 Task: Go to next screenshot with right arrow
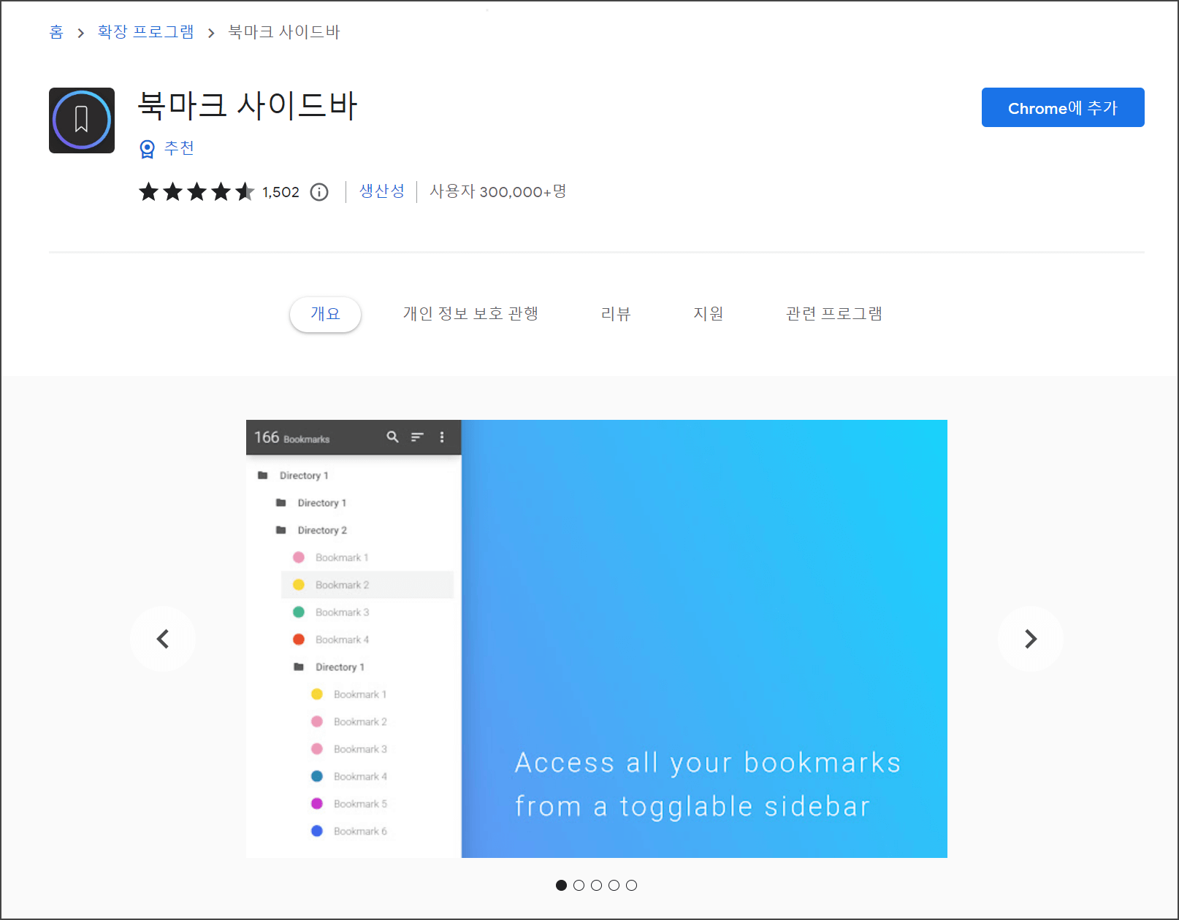[x=1031, y=639]
